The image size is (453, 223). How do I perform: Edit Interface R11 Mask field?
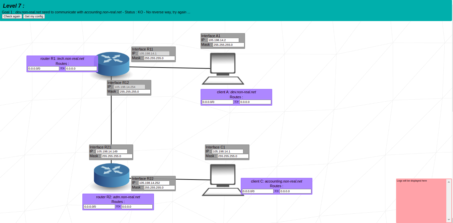point(159,58)
